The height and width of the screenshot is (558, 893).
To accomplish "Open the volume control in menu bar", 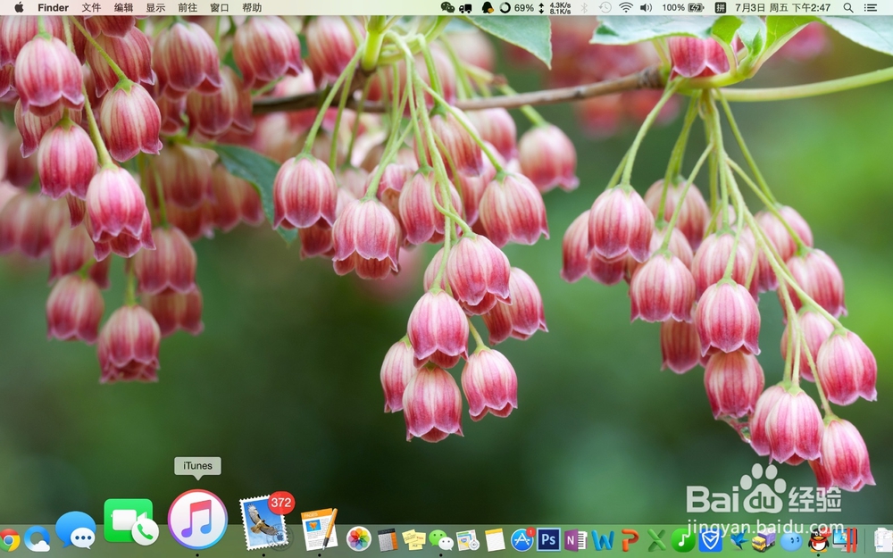I will (x=646, y=7).
